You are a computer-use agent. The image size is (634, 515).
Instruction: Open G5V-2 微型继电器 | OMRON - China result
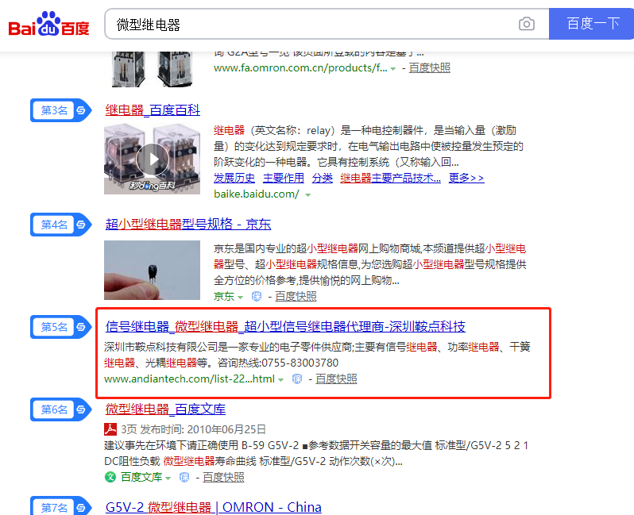(x=214, y=507)
